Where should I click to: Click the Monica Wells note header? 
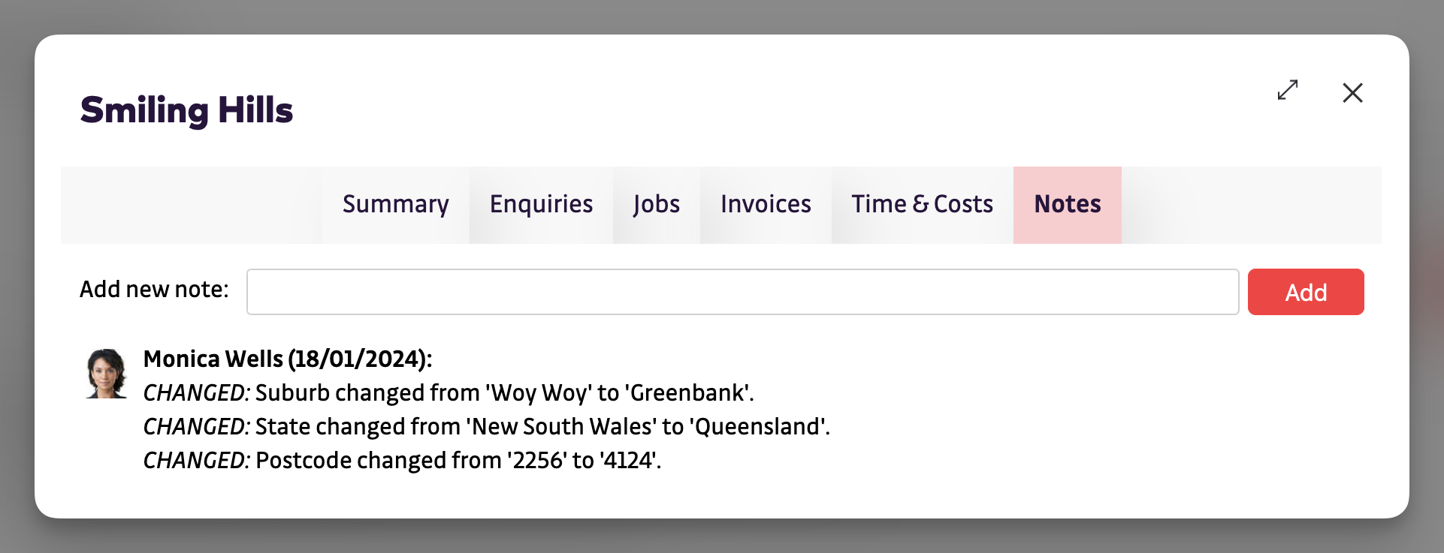pos(288,359)
